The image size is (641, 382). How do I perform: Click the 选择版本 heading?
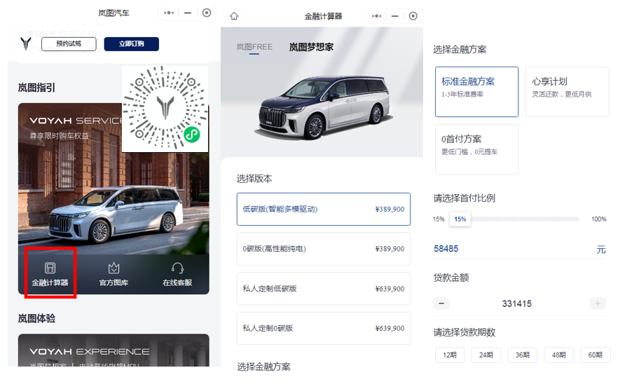click(254, 178)
